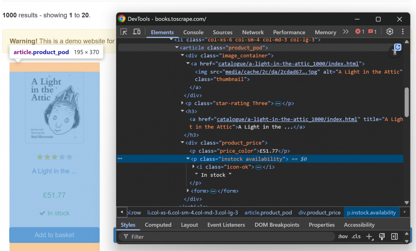416x251 pixels.
Task: Show more DevTools tabs via chevron
Action: click(x=346, y=32)
